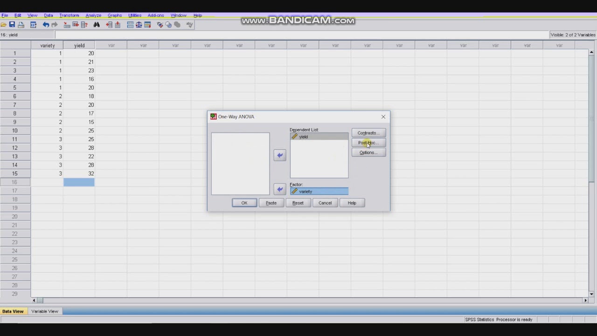Open the Graphs menu
597x336 pixels.
[115, 15]
